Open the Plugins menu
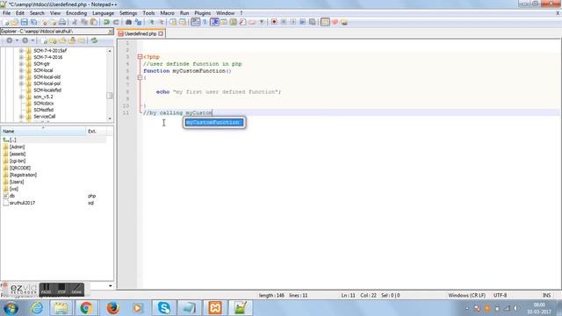 (x=203, y=13)
